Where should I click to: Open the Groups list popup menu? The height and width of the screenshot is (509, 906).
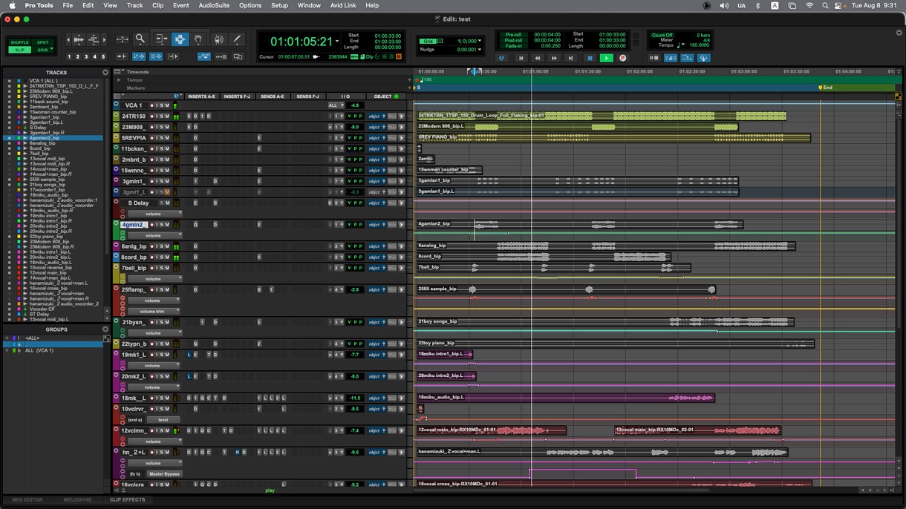[105, 329]
